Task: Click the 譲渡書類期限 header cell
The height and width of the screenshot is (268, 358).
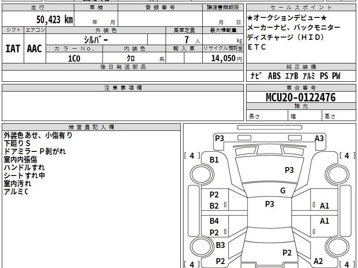Action: coord(223,8)
